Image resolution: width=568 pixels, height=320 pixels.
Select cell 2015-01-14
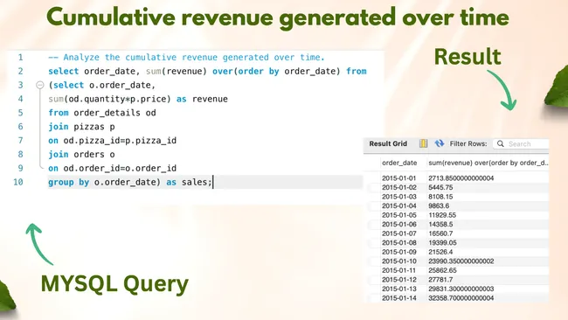point(398,298)
